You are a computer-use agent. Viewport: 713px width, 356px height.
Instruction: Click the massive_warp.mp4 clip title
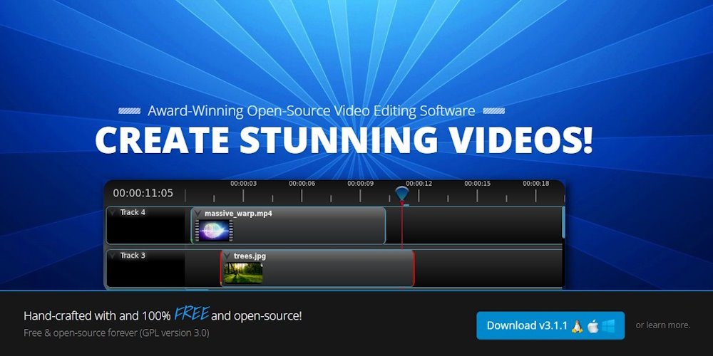pyautogui.click(x=238, y=214)
